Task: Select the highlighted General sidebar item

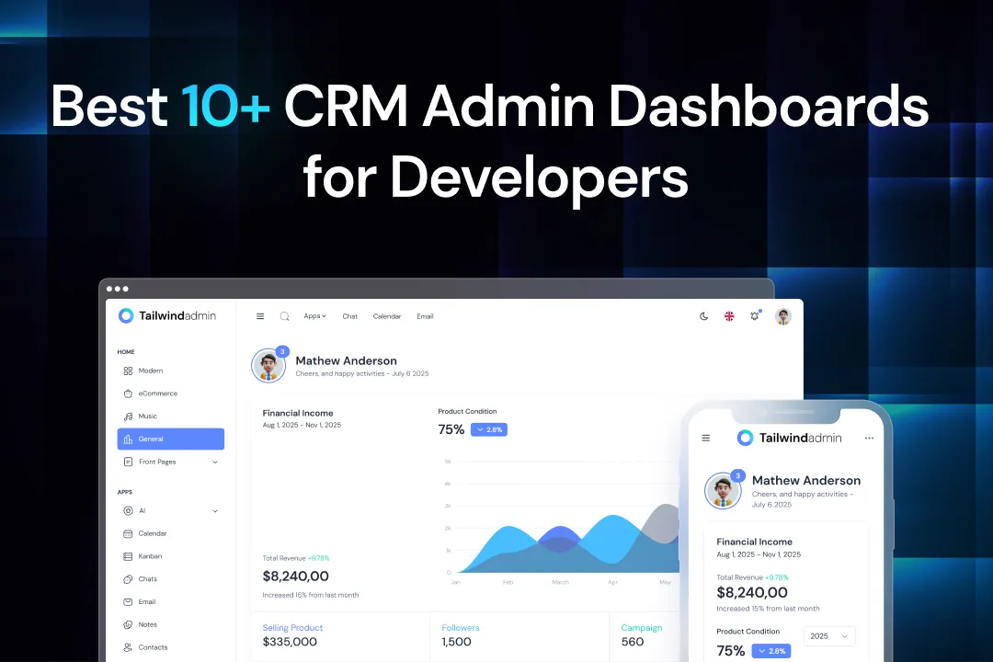Action: [x=170, y=439]
